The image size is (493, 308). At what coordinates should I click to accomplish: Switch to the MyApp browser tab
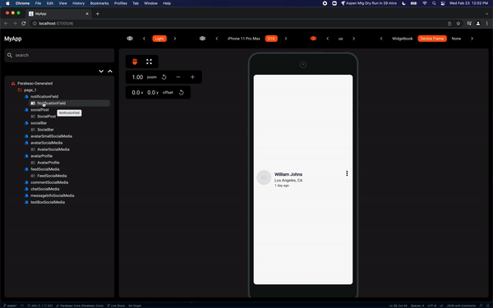59,13
